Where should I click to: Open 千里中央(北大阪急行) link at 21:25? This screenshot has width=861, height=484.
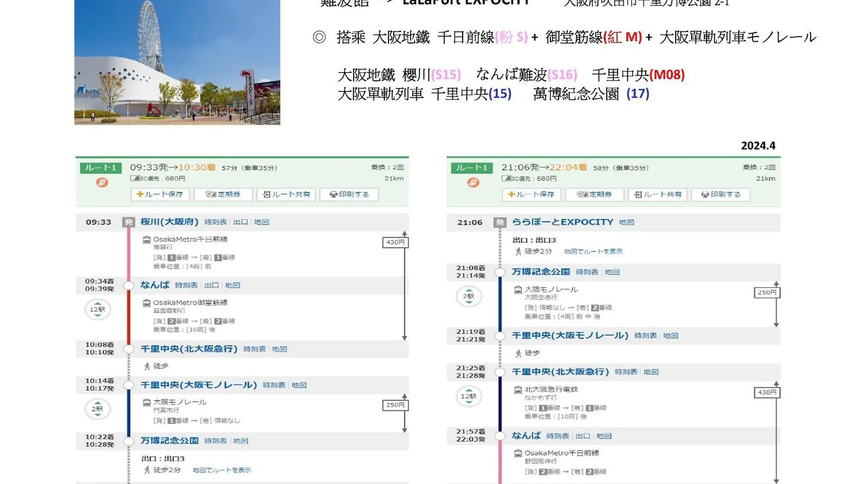point(560,372)
